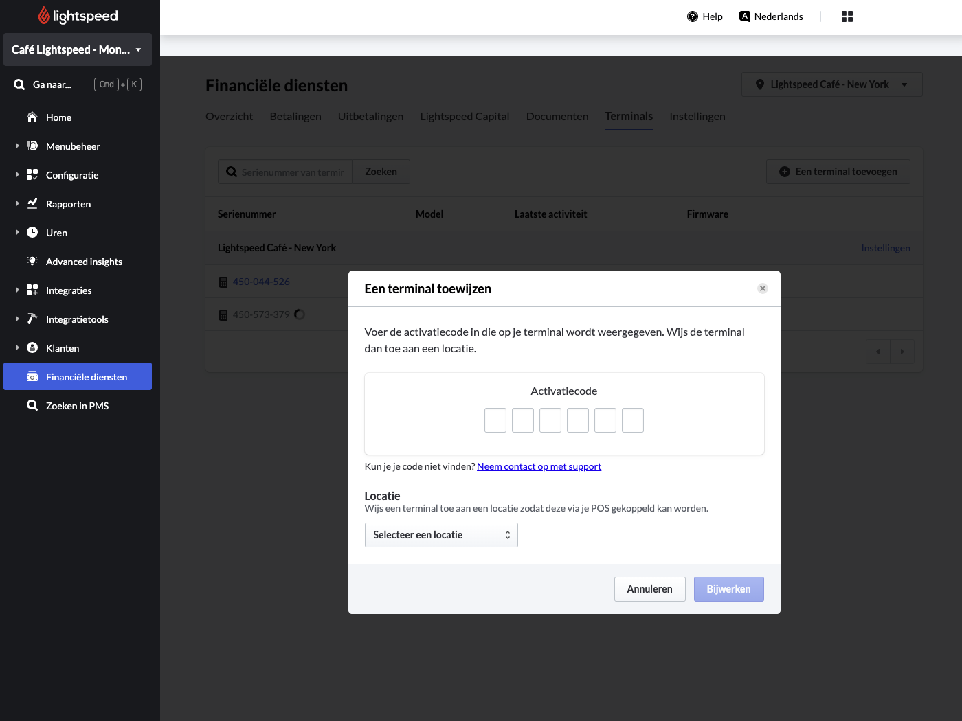The width and height of the screenshot is (962, 721).
Task: Click the Zoeken button
Action: click(x=381, y=172)
